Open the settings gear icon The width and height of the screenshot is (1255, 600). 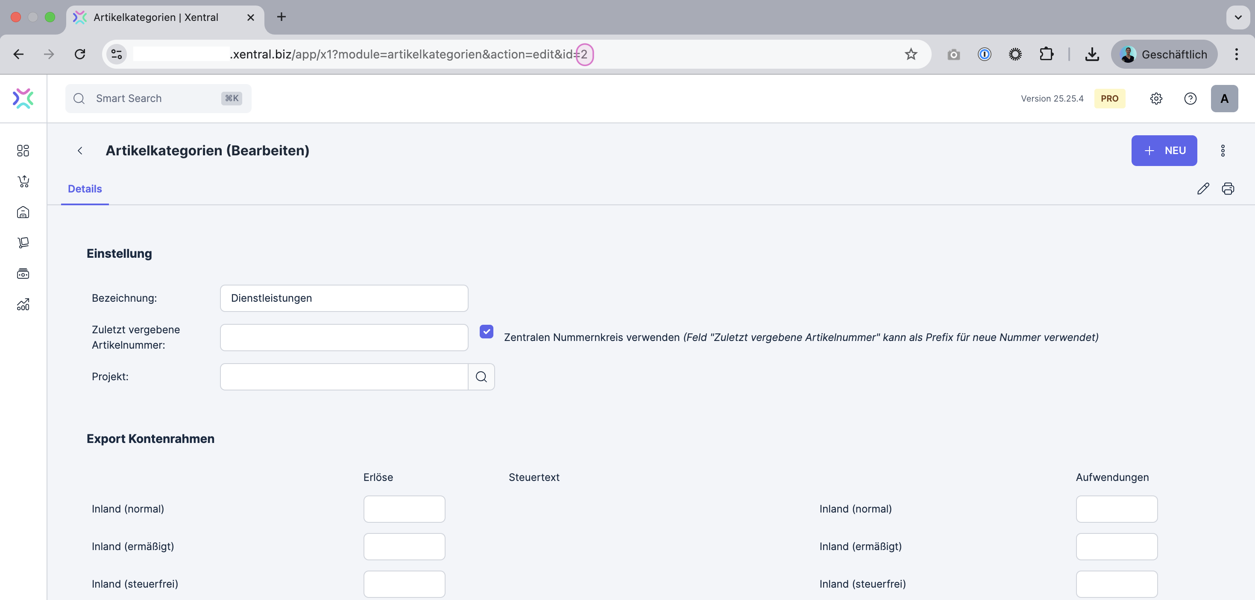pos(1155,98)
